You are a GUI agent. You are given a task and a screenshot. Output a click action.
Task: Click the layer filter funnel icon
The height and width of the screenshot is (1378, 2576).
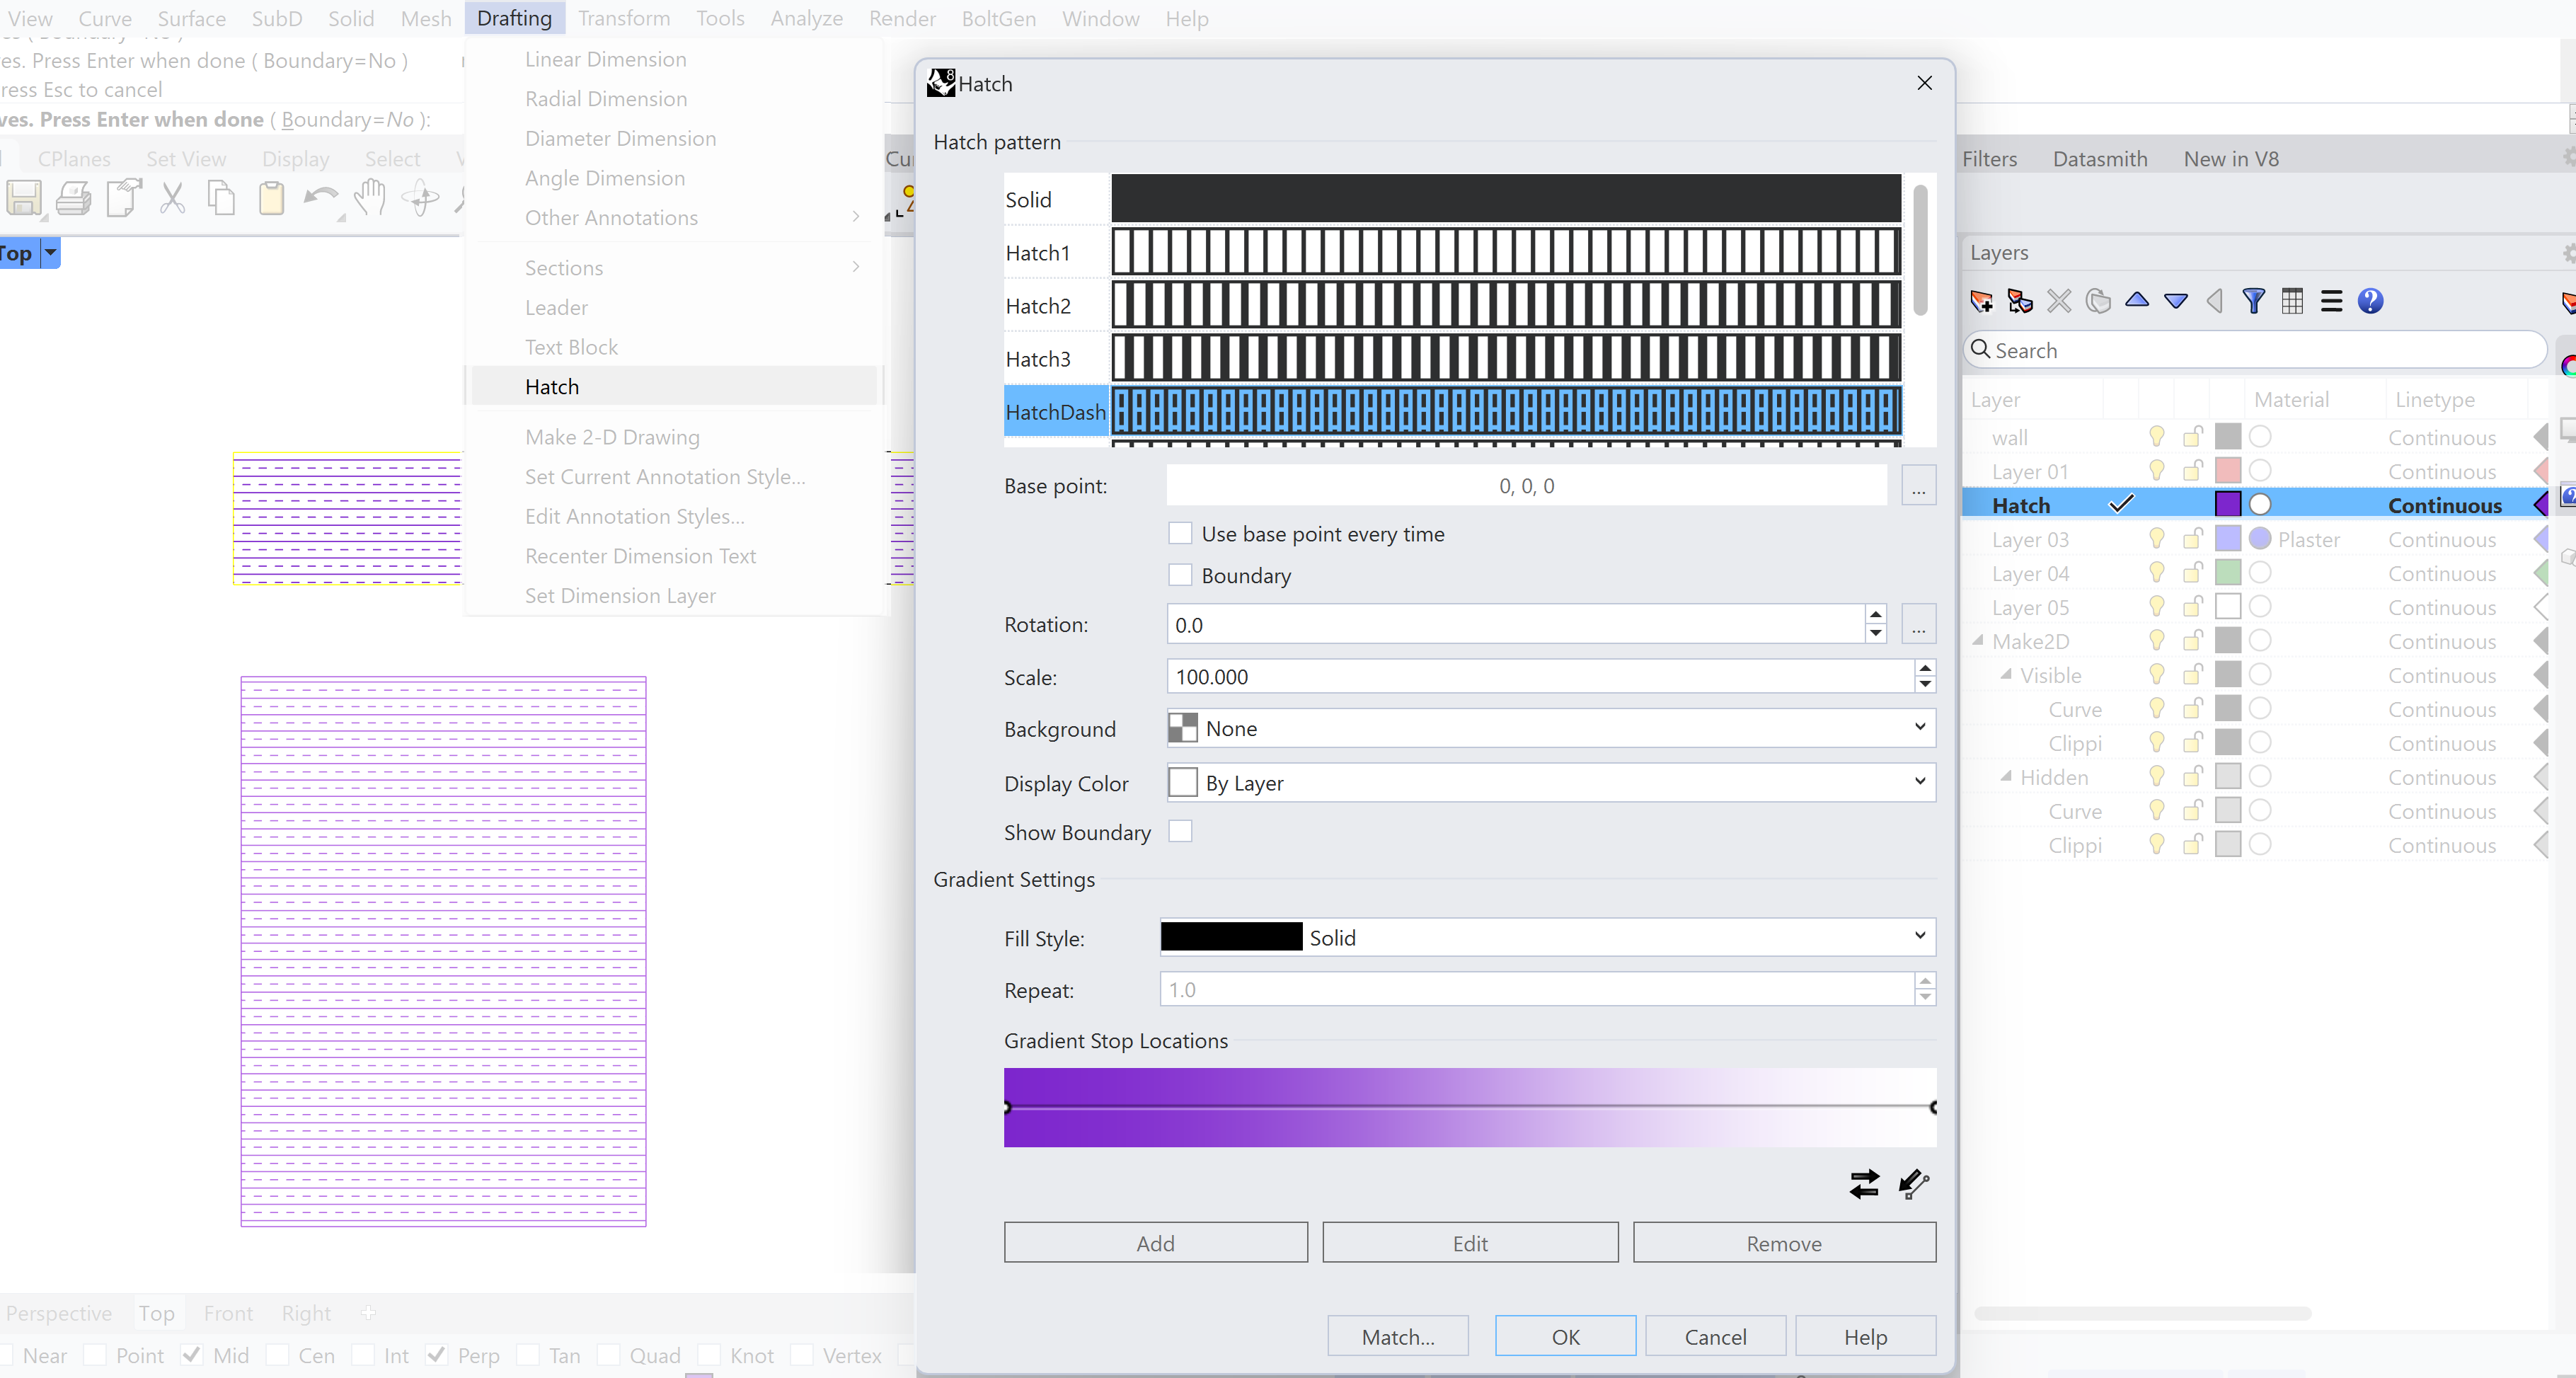pos(2253,301)
